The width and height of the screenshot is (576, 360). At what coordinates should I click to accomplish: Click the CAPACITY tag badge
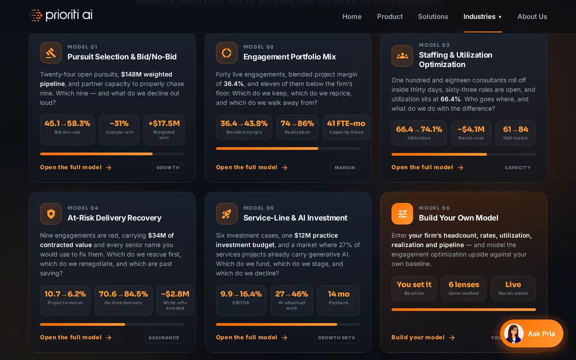517,167
